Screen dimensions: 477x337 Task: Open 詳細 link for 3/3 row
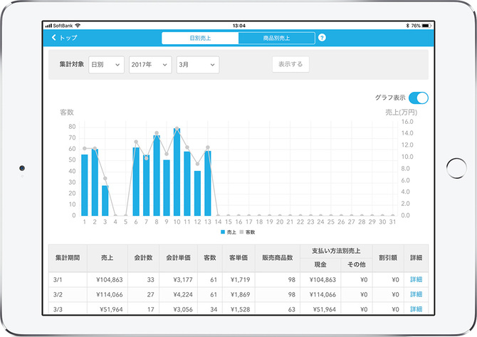tap(416, 309)
